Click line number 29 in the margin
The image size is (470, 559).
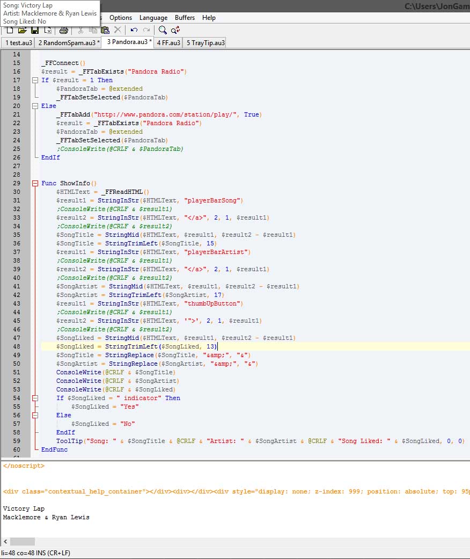pos(17,183)
